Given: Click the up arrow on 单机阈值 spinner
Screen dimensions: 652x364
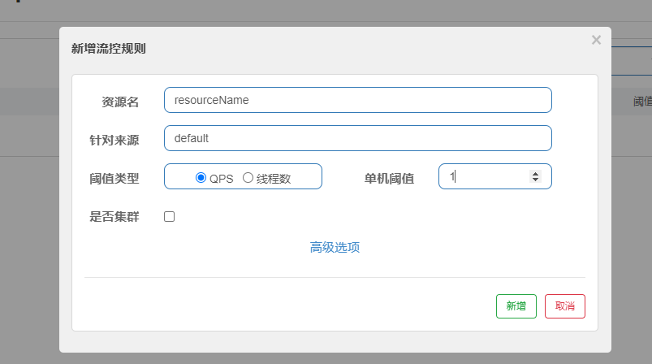Looking at the screenshot, I should (x=534, y=173).
